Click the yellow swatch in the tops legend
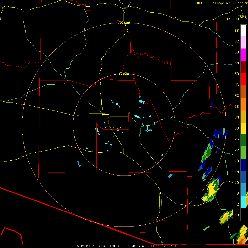Screen dimensions: 248x248 tap(243, 128)
